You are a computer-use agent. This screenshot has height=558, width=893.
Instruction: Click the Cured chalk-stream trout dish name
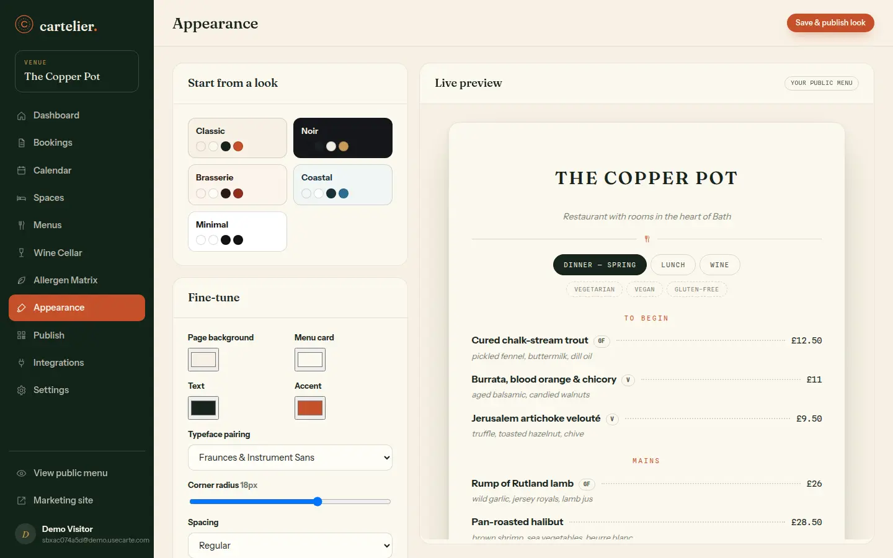(530, 340)
